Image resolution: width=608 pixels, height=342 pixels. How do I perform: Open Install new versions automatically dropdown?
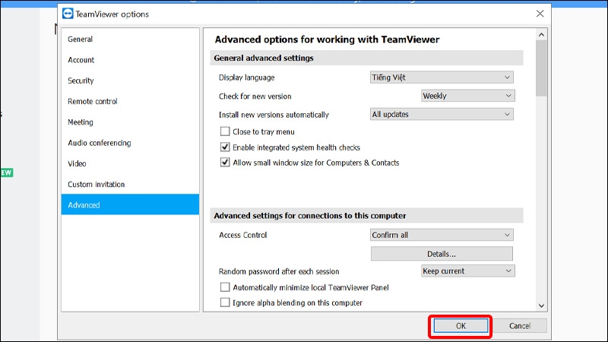[x=442, y=115]
